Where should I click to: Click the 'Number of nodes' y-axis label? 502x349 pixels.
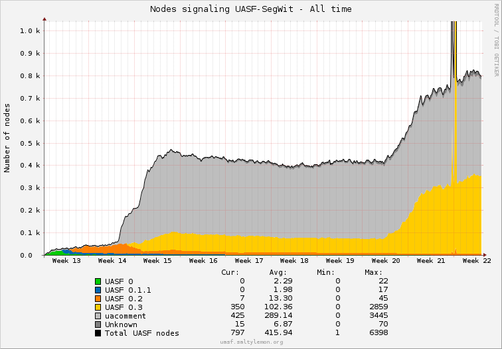pos(7,138)
